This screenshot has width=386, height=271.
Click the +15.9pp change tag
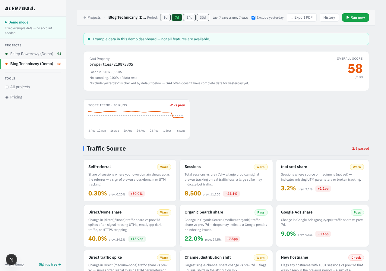137,239
